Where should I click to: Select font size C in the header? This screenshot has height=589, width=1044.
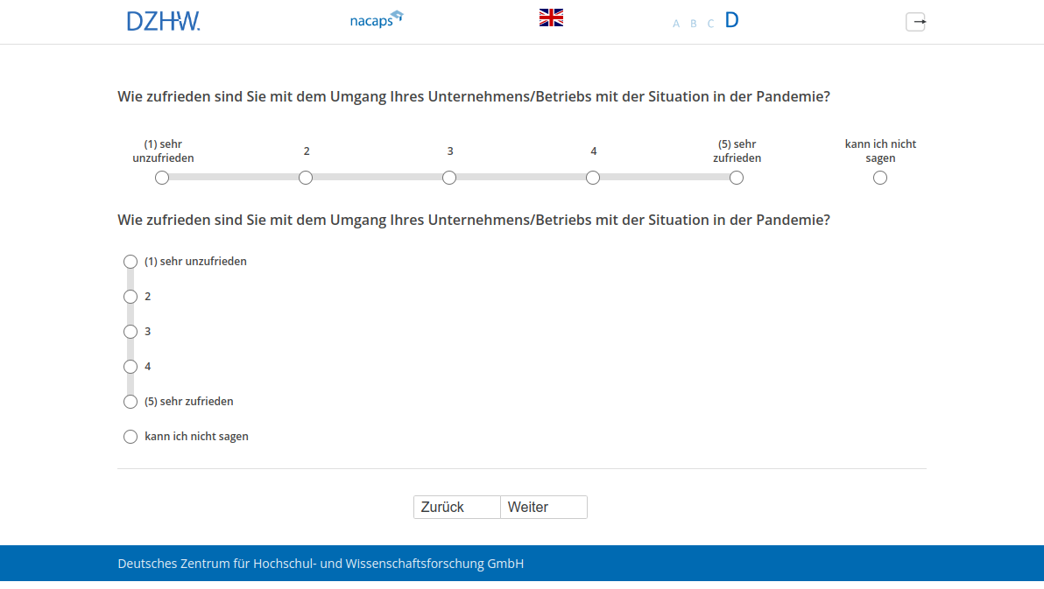point(710,24)
